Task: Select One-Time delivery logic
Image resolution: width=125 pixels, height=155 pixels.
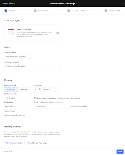Action: [24, 89]
